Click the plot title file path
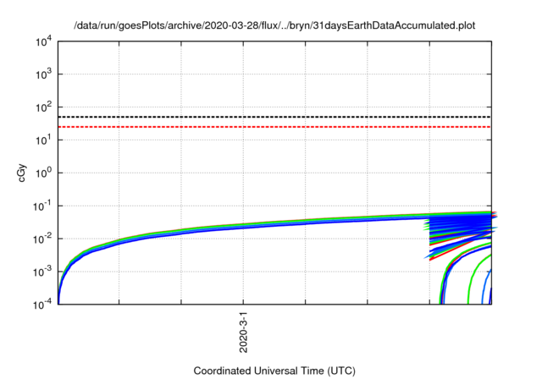Image resolution: width=542 pixels, height=379 pixels. 274,25
